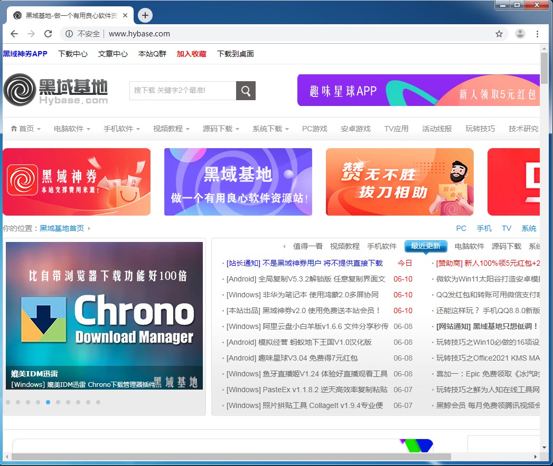553x466 pixels.
Task: Click the vertical scrollbar thumb
Action: click(544, 69)
